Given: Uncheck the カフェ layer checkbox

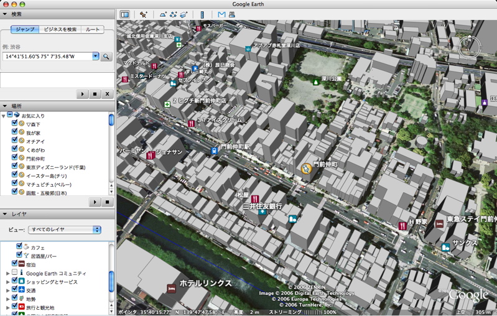Looking at the screenshot, I should point(19,246).
